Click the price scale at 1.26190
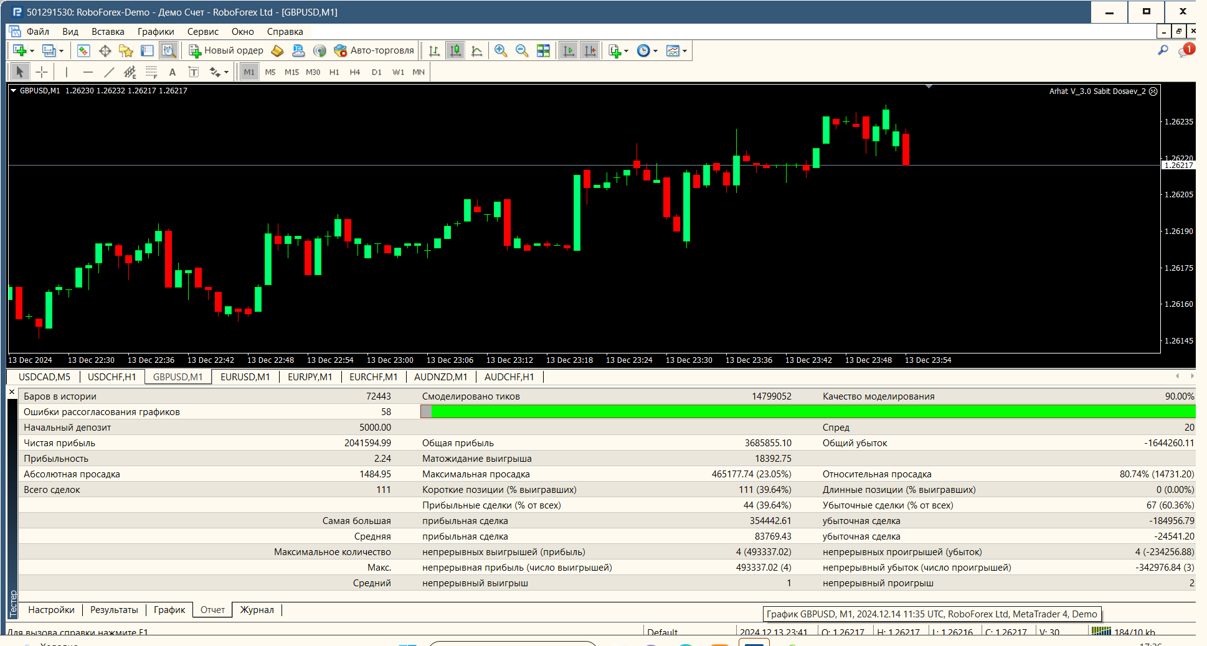 [x=1179, y=231]
